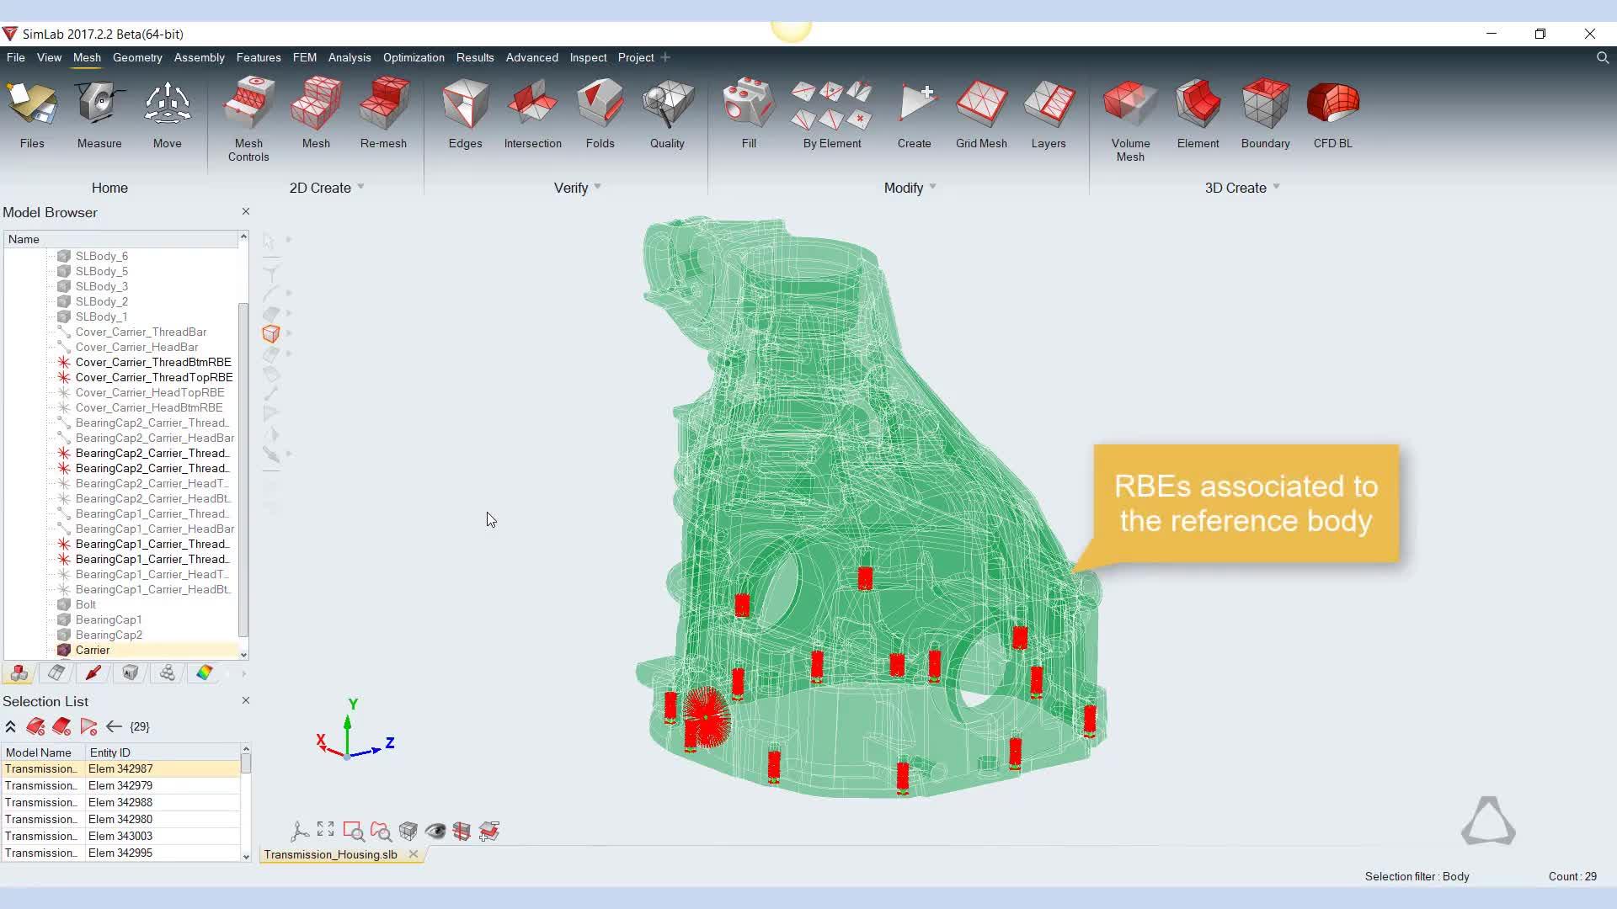Collapse the Selection List with double chevron

point(11,726)
